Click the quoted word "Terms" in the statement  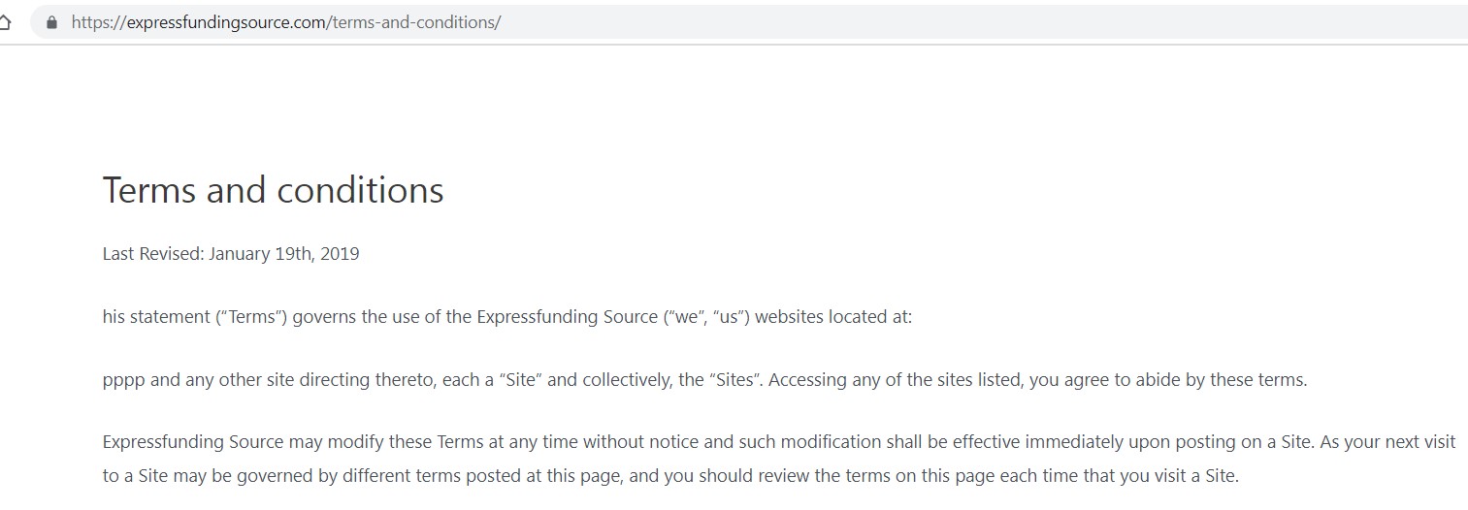click(x=250, y=317)
